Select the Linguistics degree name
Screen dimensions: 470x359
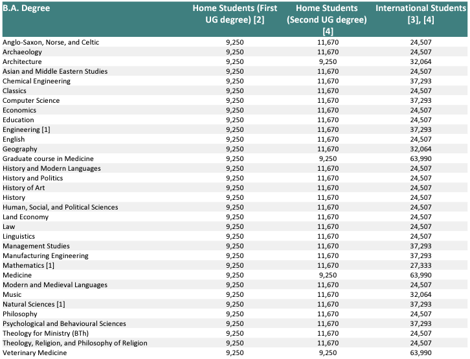tap(19, 236)
